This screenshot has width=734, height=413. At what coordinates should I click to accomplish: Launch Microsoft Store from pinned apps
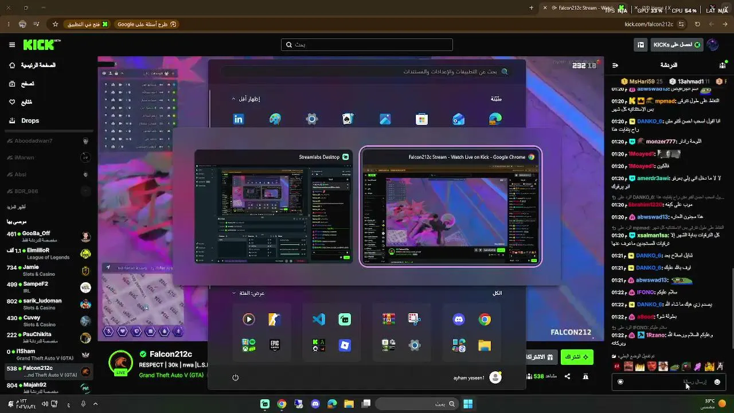click(422, 119)
